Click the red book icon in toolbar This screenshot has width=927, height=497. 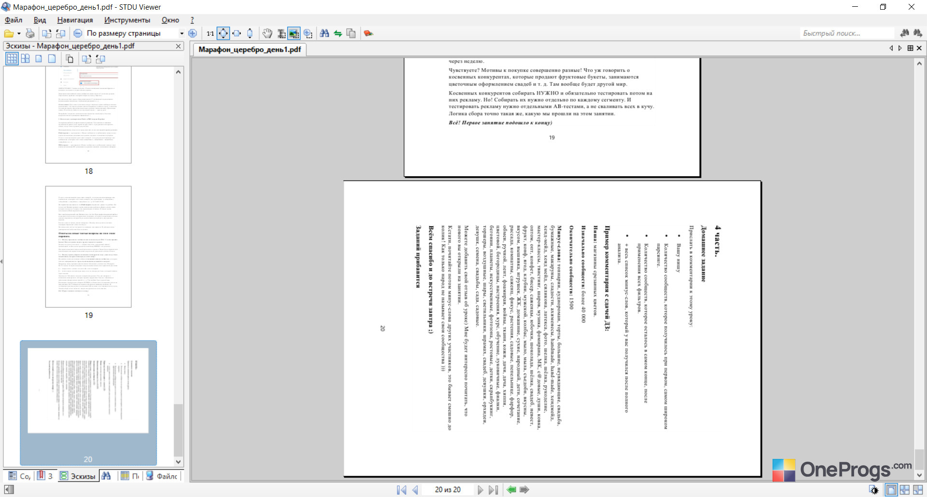368,33
